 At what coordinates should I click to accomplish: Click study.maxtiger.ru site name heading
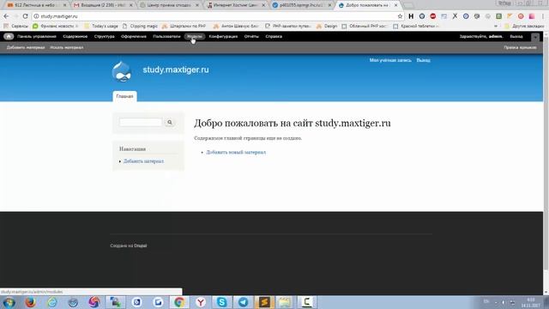click(x=176, y=70)
